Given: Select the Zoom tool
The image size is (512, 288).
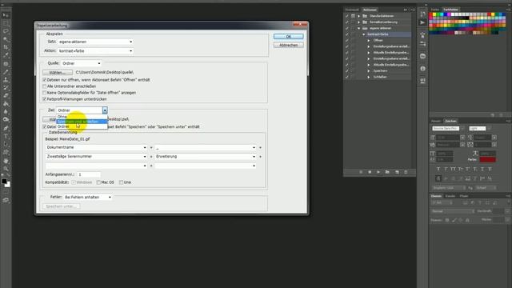Looking at the screenshot, I should pos(6,169).
